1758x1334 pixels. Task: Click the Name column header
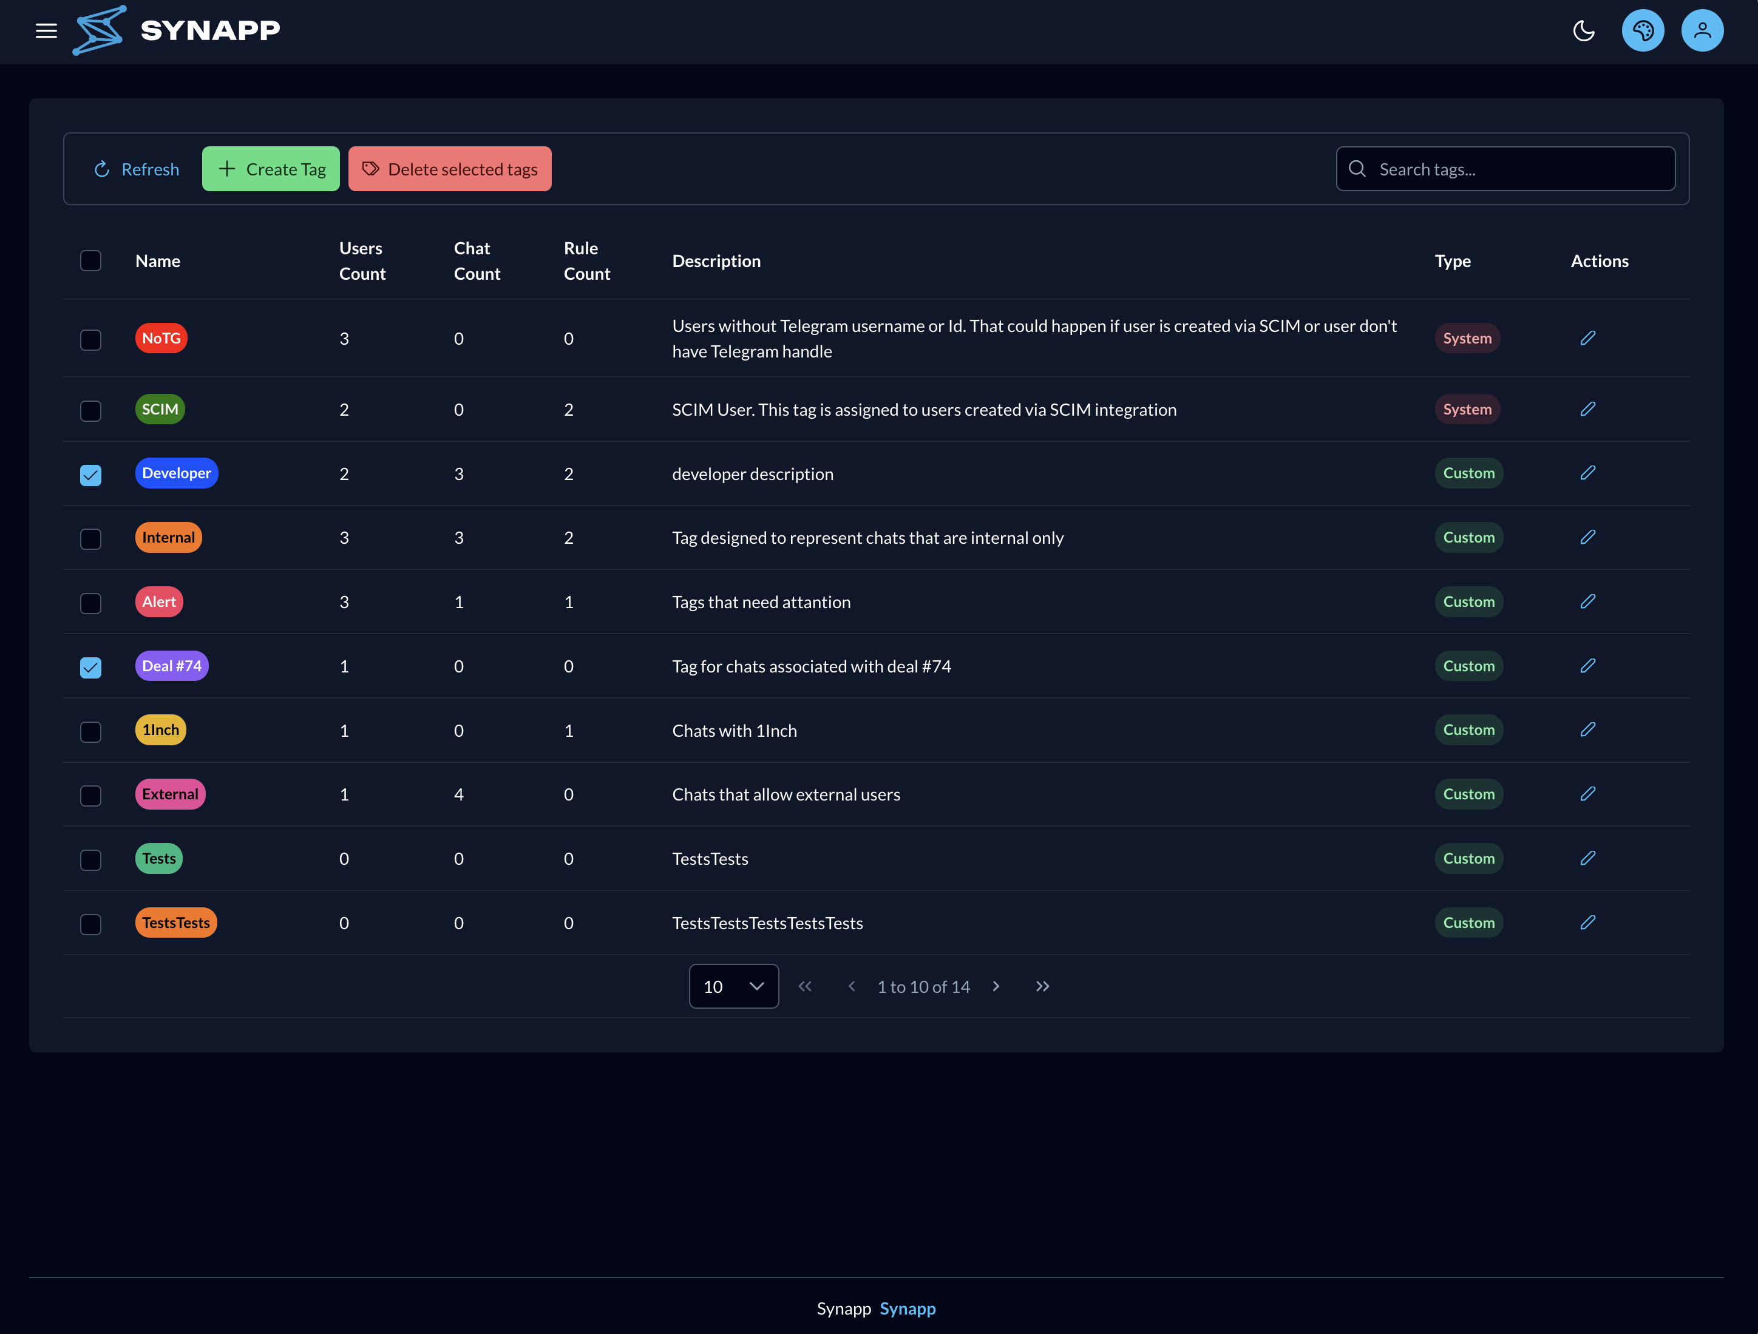pos(157,262)
